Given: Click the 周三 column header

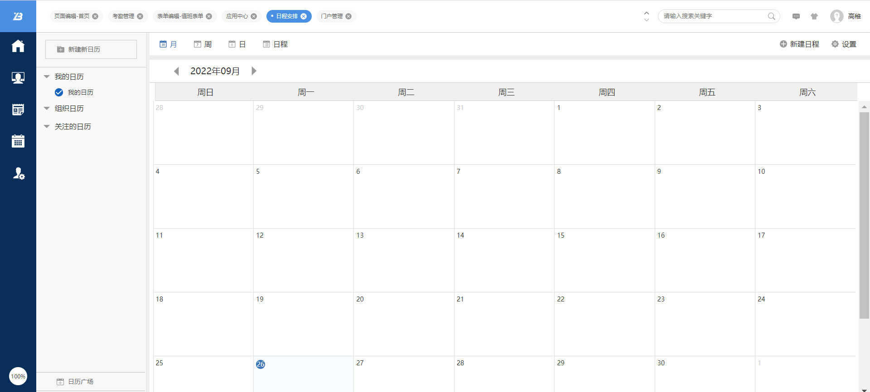Looking at the screenshot, I should pyautogui.click(x=506, y=92).
